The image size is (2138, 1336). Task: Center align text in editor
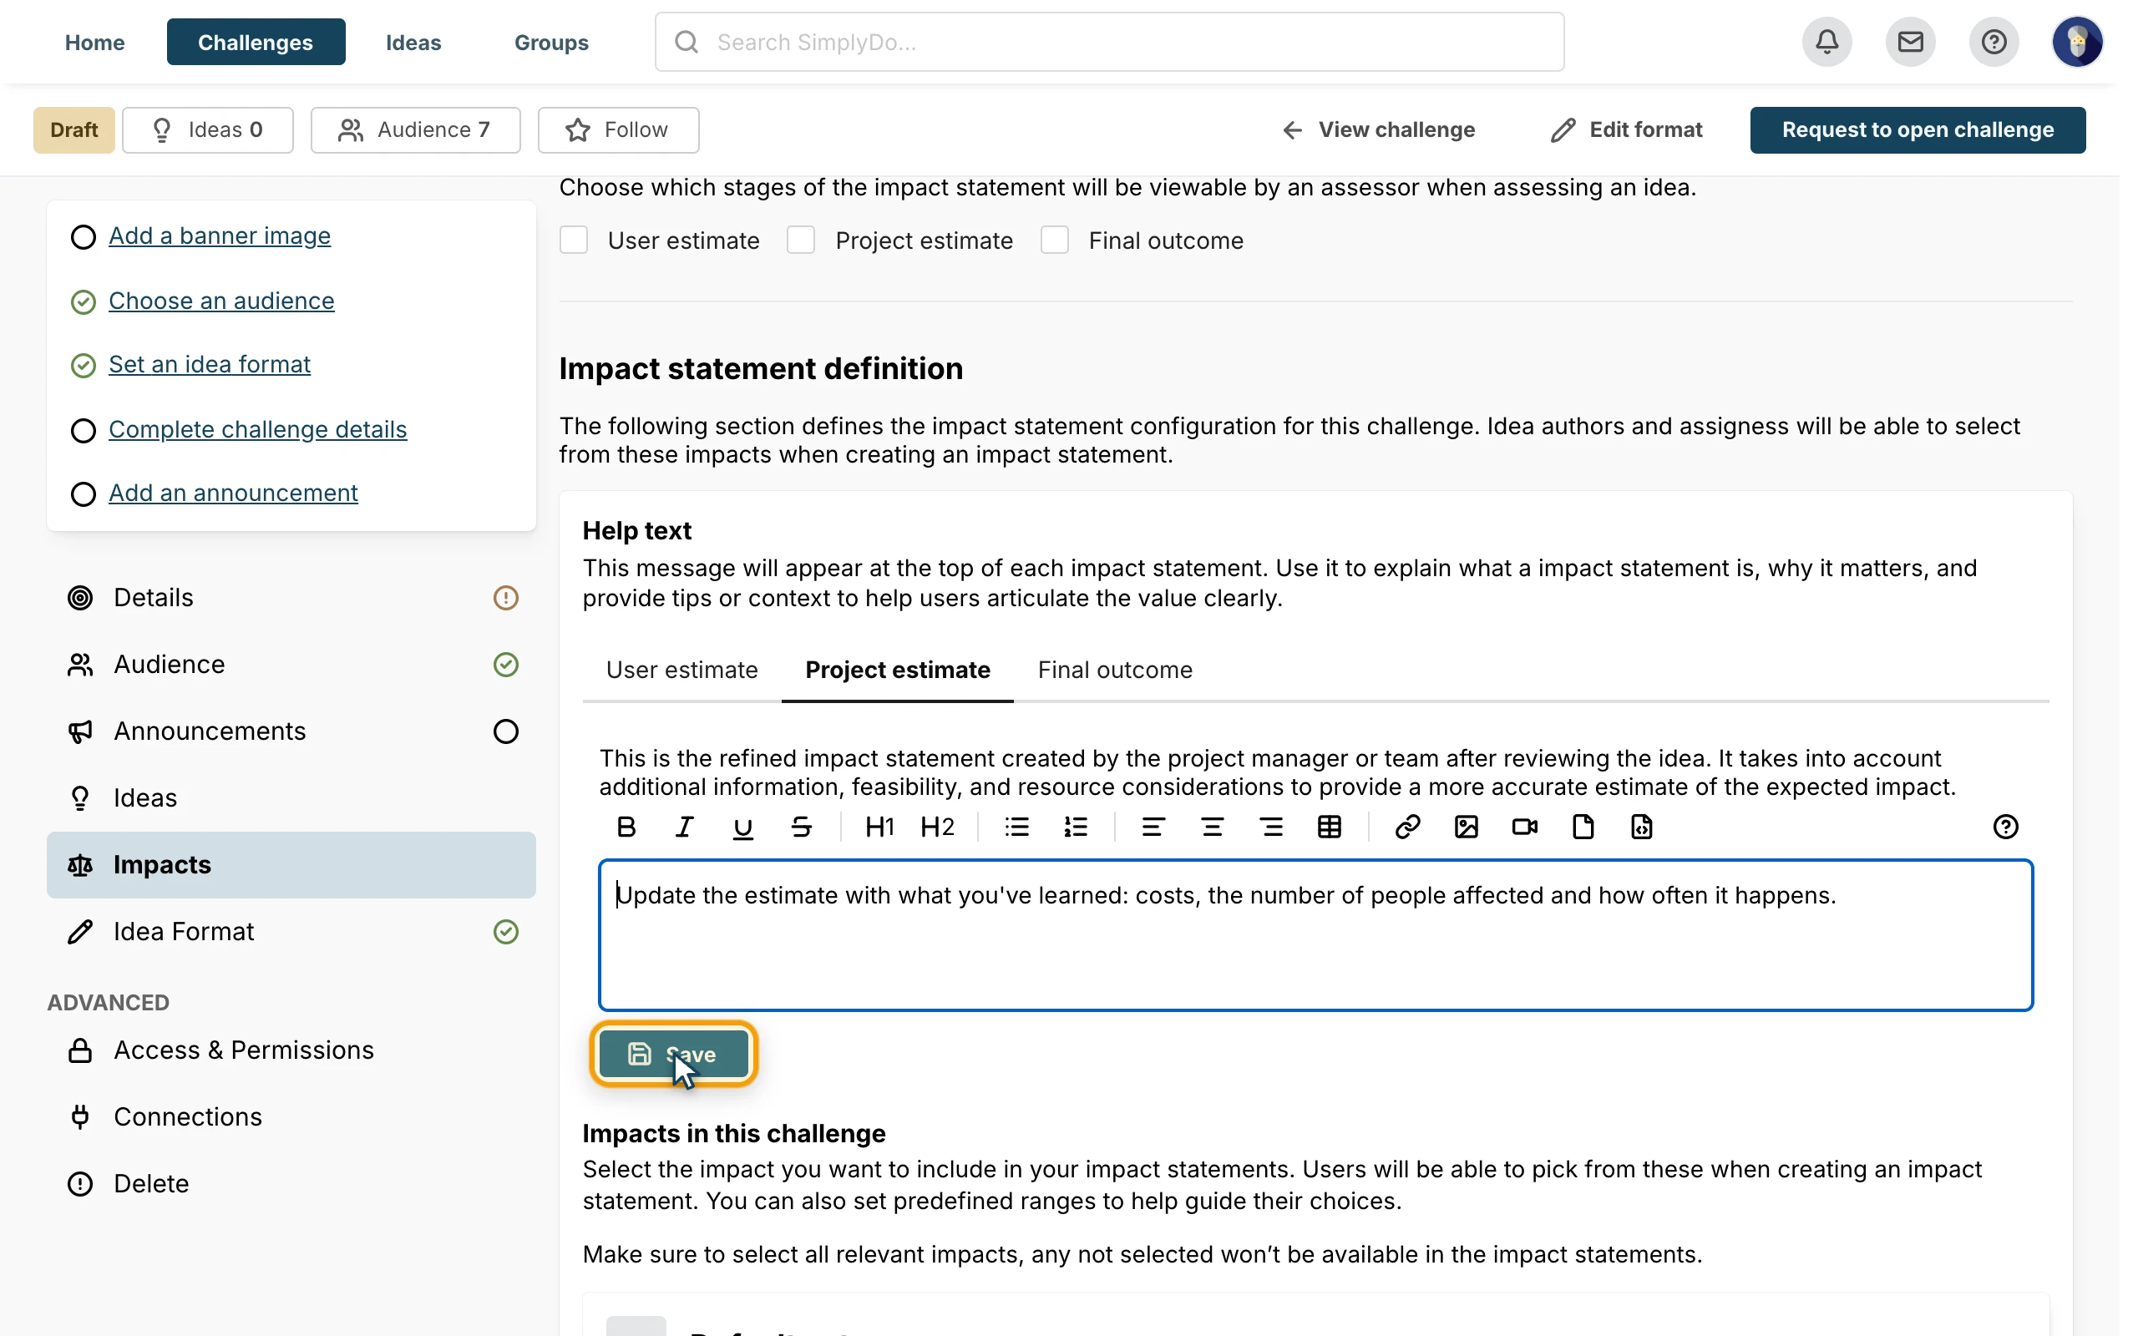pyautogui.click(x=1212, y=827)
